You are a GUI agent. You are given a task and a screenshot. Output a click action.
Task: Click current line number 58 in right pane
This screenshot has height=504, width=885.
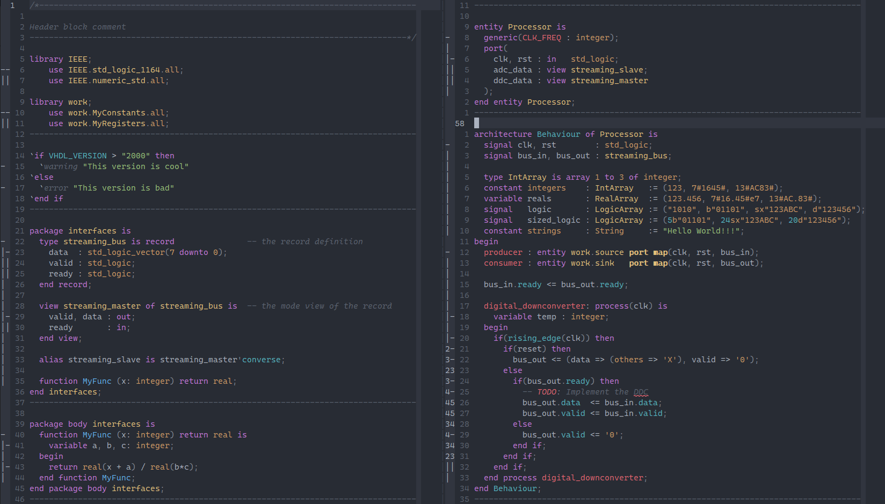pyautogui.click(x=460, y=123)
